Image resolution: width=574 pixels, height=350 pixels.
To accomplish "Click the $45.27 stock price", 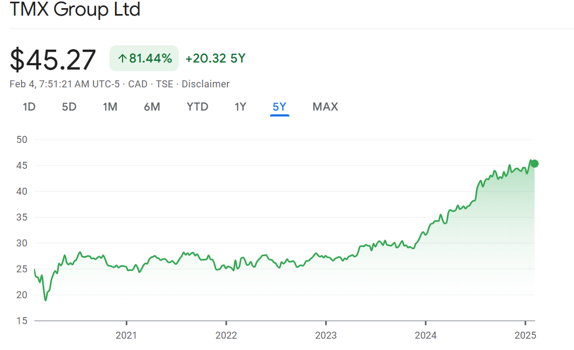I will coord(53,59).
